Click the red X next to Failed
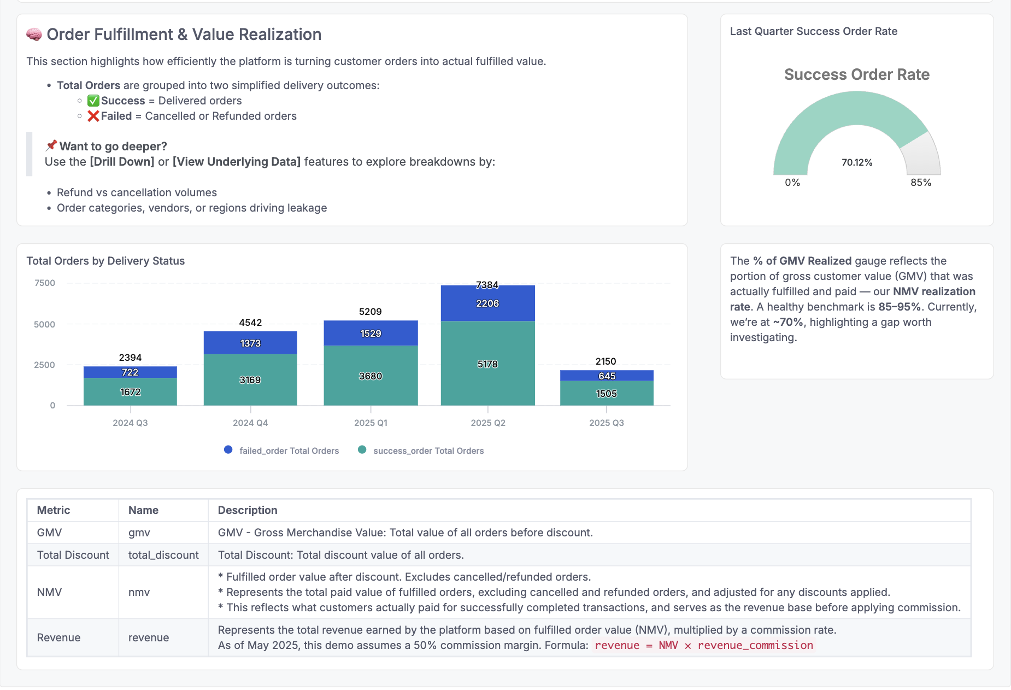Viewport: 1011px width, 690px height. (x=93, y=116)
